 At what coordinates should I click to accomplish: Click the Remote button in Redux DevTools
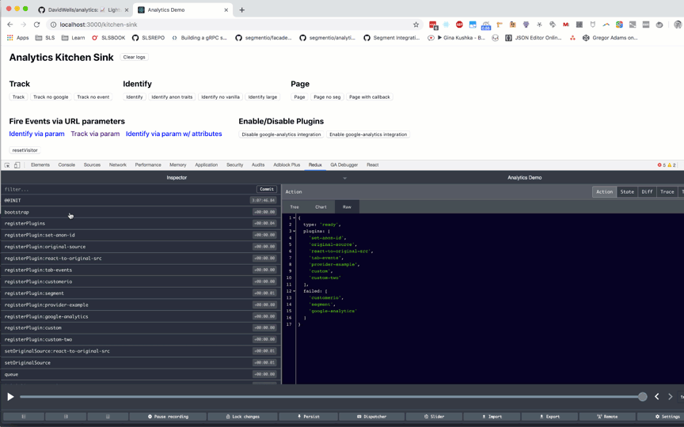pyautogui.click(x=606, y=417)
